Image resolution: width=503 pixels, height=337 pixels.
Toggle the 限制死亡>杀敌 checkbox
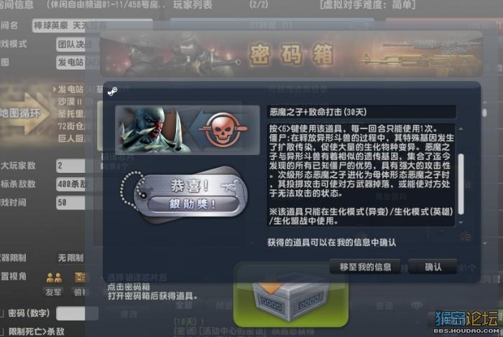point(1,332)
